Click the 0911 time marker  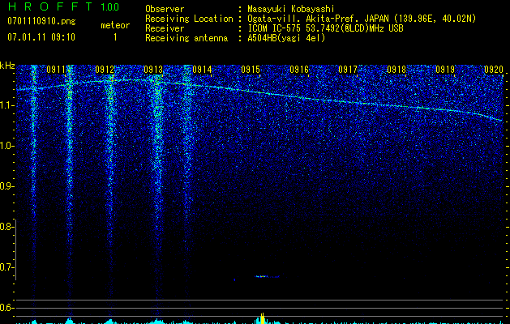[56, 70]
